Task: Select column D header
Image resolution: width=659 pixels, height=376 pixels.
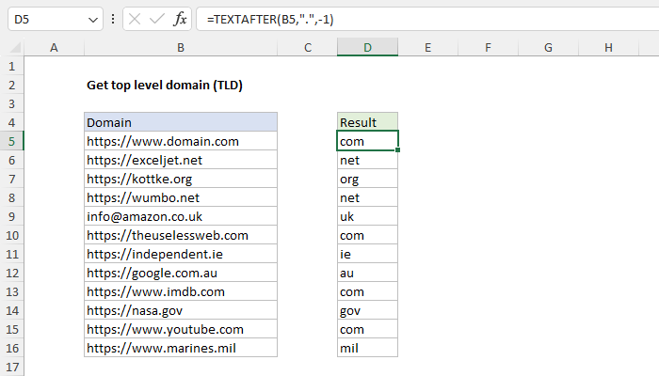Action: point(367,47)
